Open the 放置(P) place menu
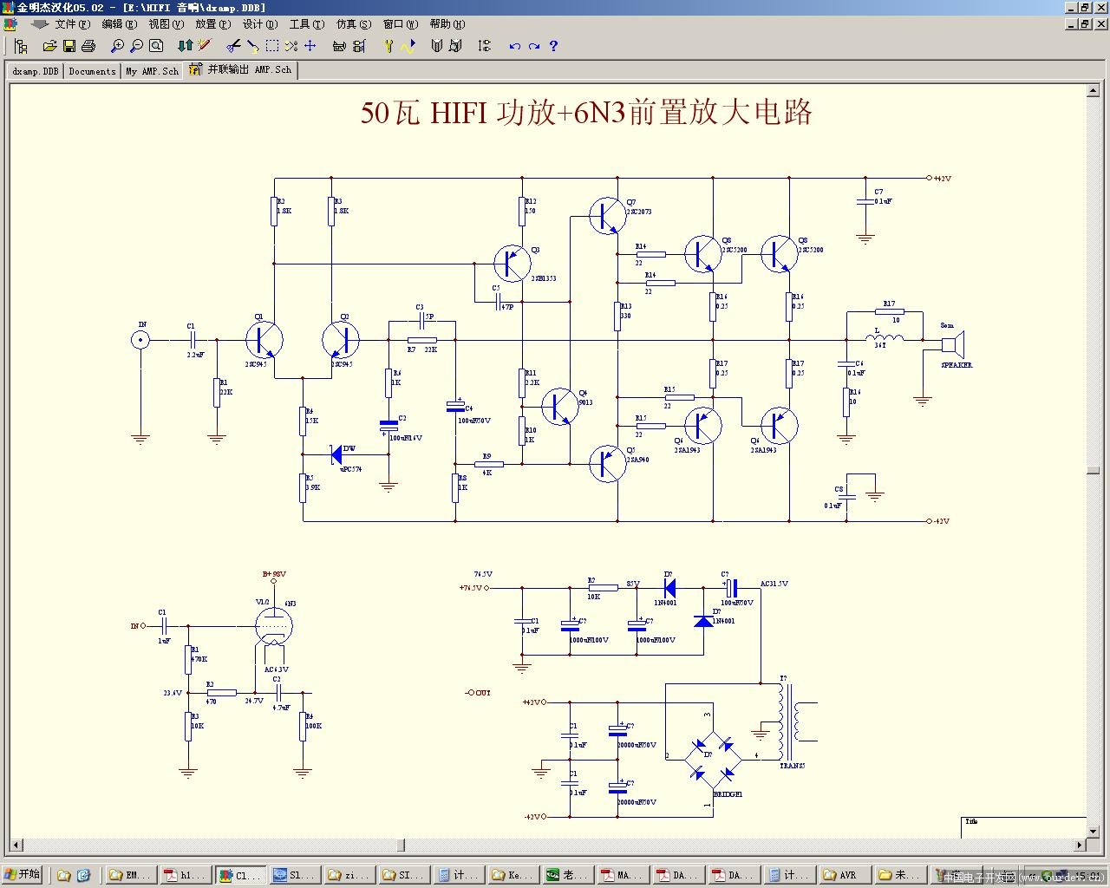1110x888 pixels. (212, 23)
